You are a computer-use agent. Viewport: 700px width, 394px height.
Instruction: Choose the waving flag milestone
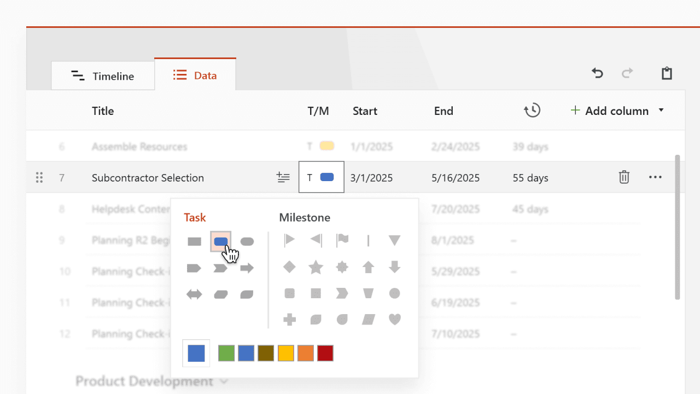[342, 240]
